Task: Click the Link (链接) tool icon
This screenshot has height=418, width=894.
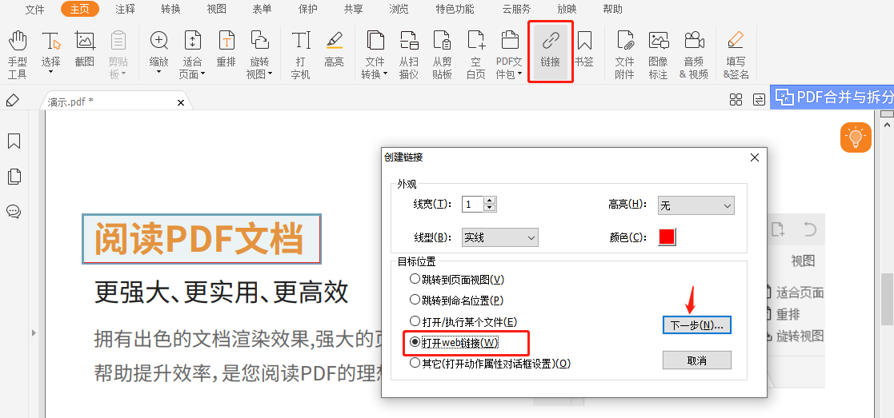Action: [x=550, y=50]
